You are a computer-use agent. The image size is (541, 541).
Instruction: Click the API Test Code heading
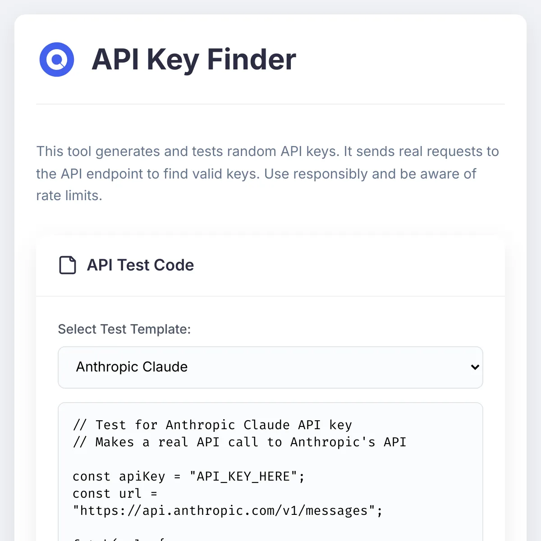tap(140, 265)
